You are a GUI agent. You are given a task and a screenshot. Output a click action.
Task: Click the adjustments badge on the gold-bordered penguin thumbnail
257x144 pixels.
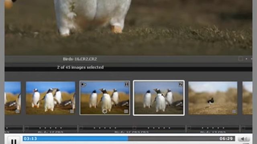coord(126,111)
